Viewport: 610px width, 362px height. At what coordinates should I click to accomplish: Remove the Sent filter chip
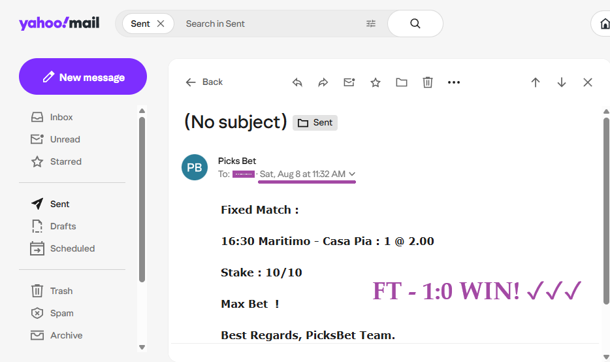click(161, 24)
